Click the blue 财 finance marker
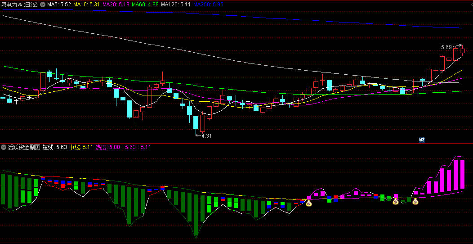The width and height of the screenshot is (473, 244). (x=422, y=140)
